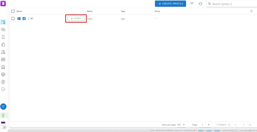
Task: Click the CREATE PROFILE button
Action: click(171, 4)
